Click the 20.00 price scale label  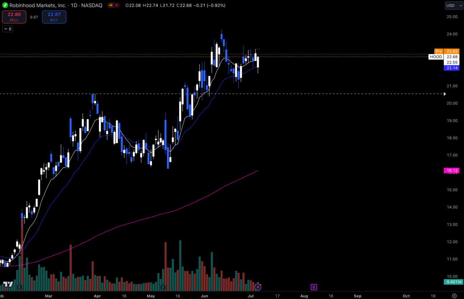point(452,103)
